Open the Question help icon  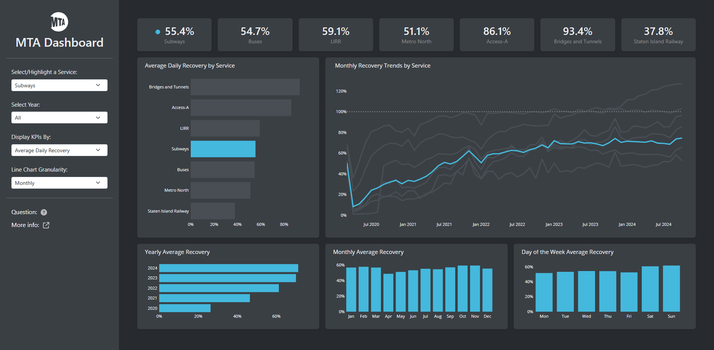(44, 212)
